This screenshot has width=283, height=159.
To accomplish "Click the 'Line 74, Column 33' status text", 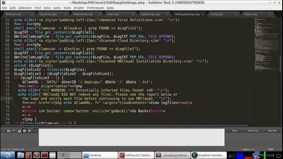I will click(12, 149).
